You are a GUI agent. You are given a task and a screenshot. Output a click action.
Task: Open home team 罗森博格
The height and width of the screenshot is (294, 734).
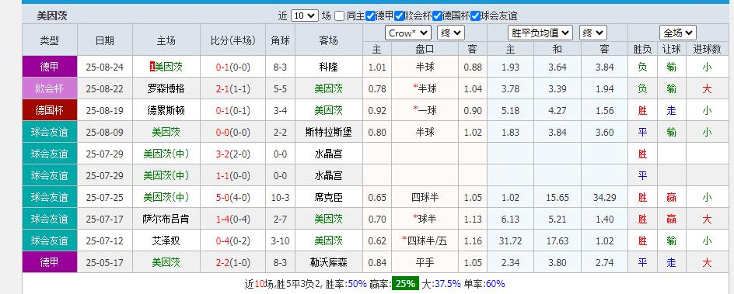coord(166,88)
